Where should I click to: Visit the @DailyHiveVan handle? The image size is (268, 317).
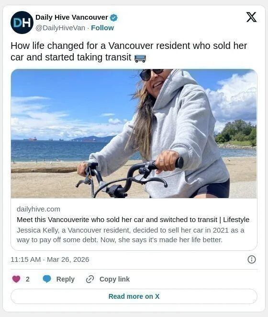pyautogui.click(x=60, y=28)
